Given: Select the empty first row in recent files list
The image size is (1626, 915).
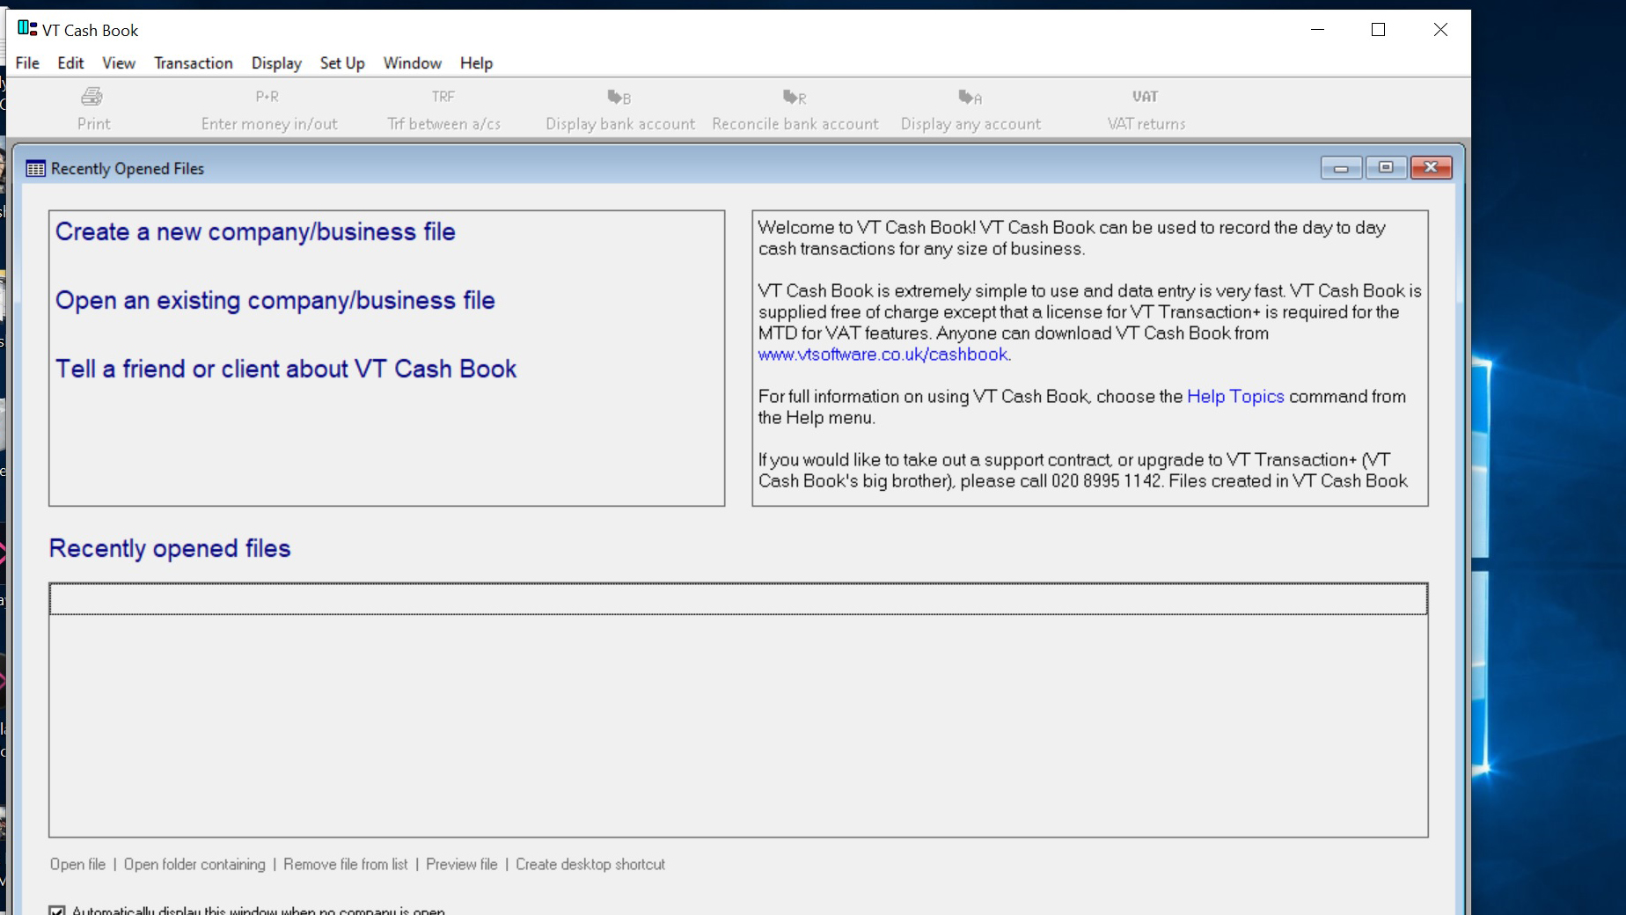Looking at the screenshot, I should tap(738, 599).
